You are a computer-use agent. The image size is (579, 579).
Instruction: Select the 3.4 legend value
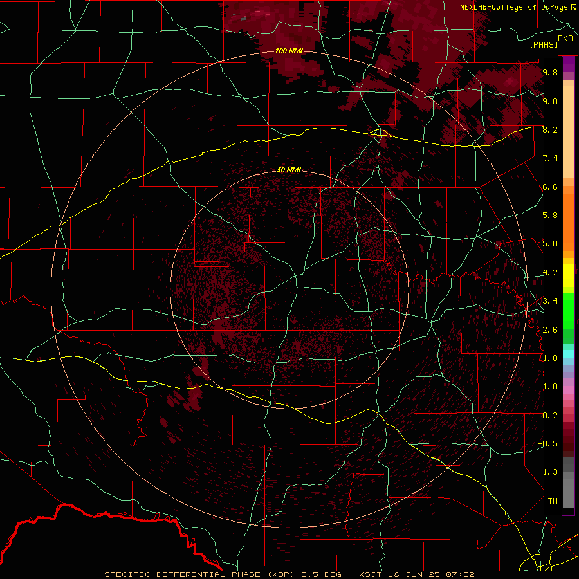(x=550, y=301)
